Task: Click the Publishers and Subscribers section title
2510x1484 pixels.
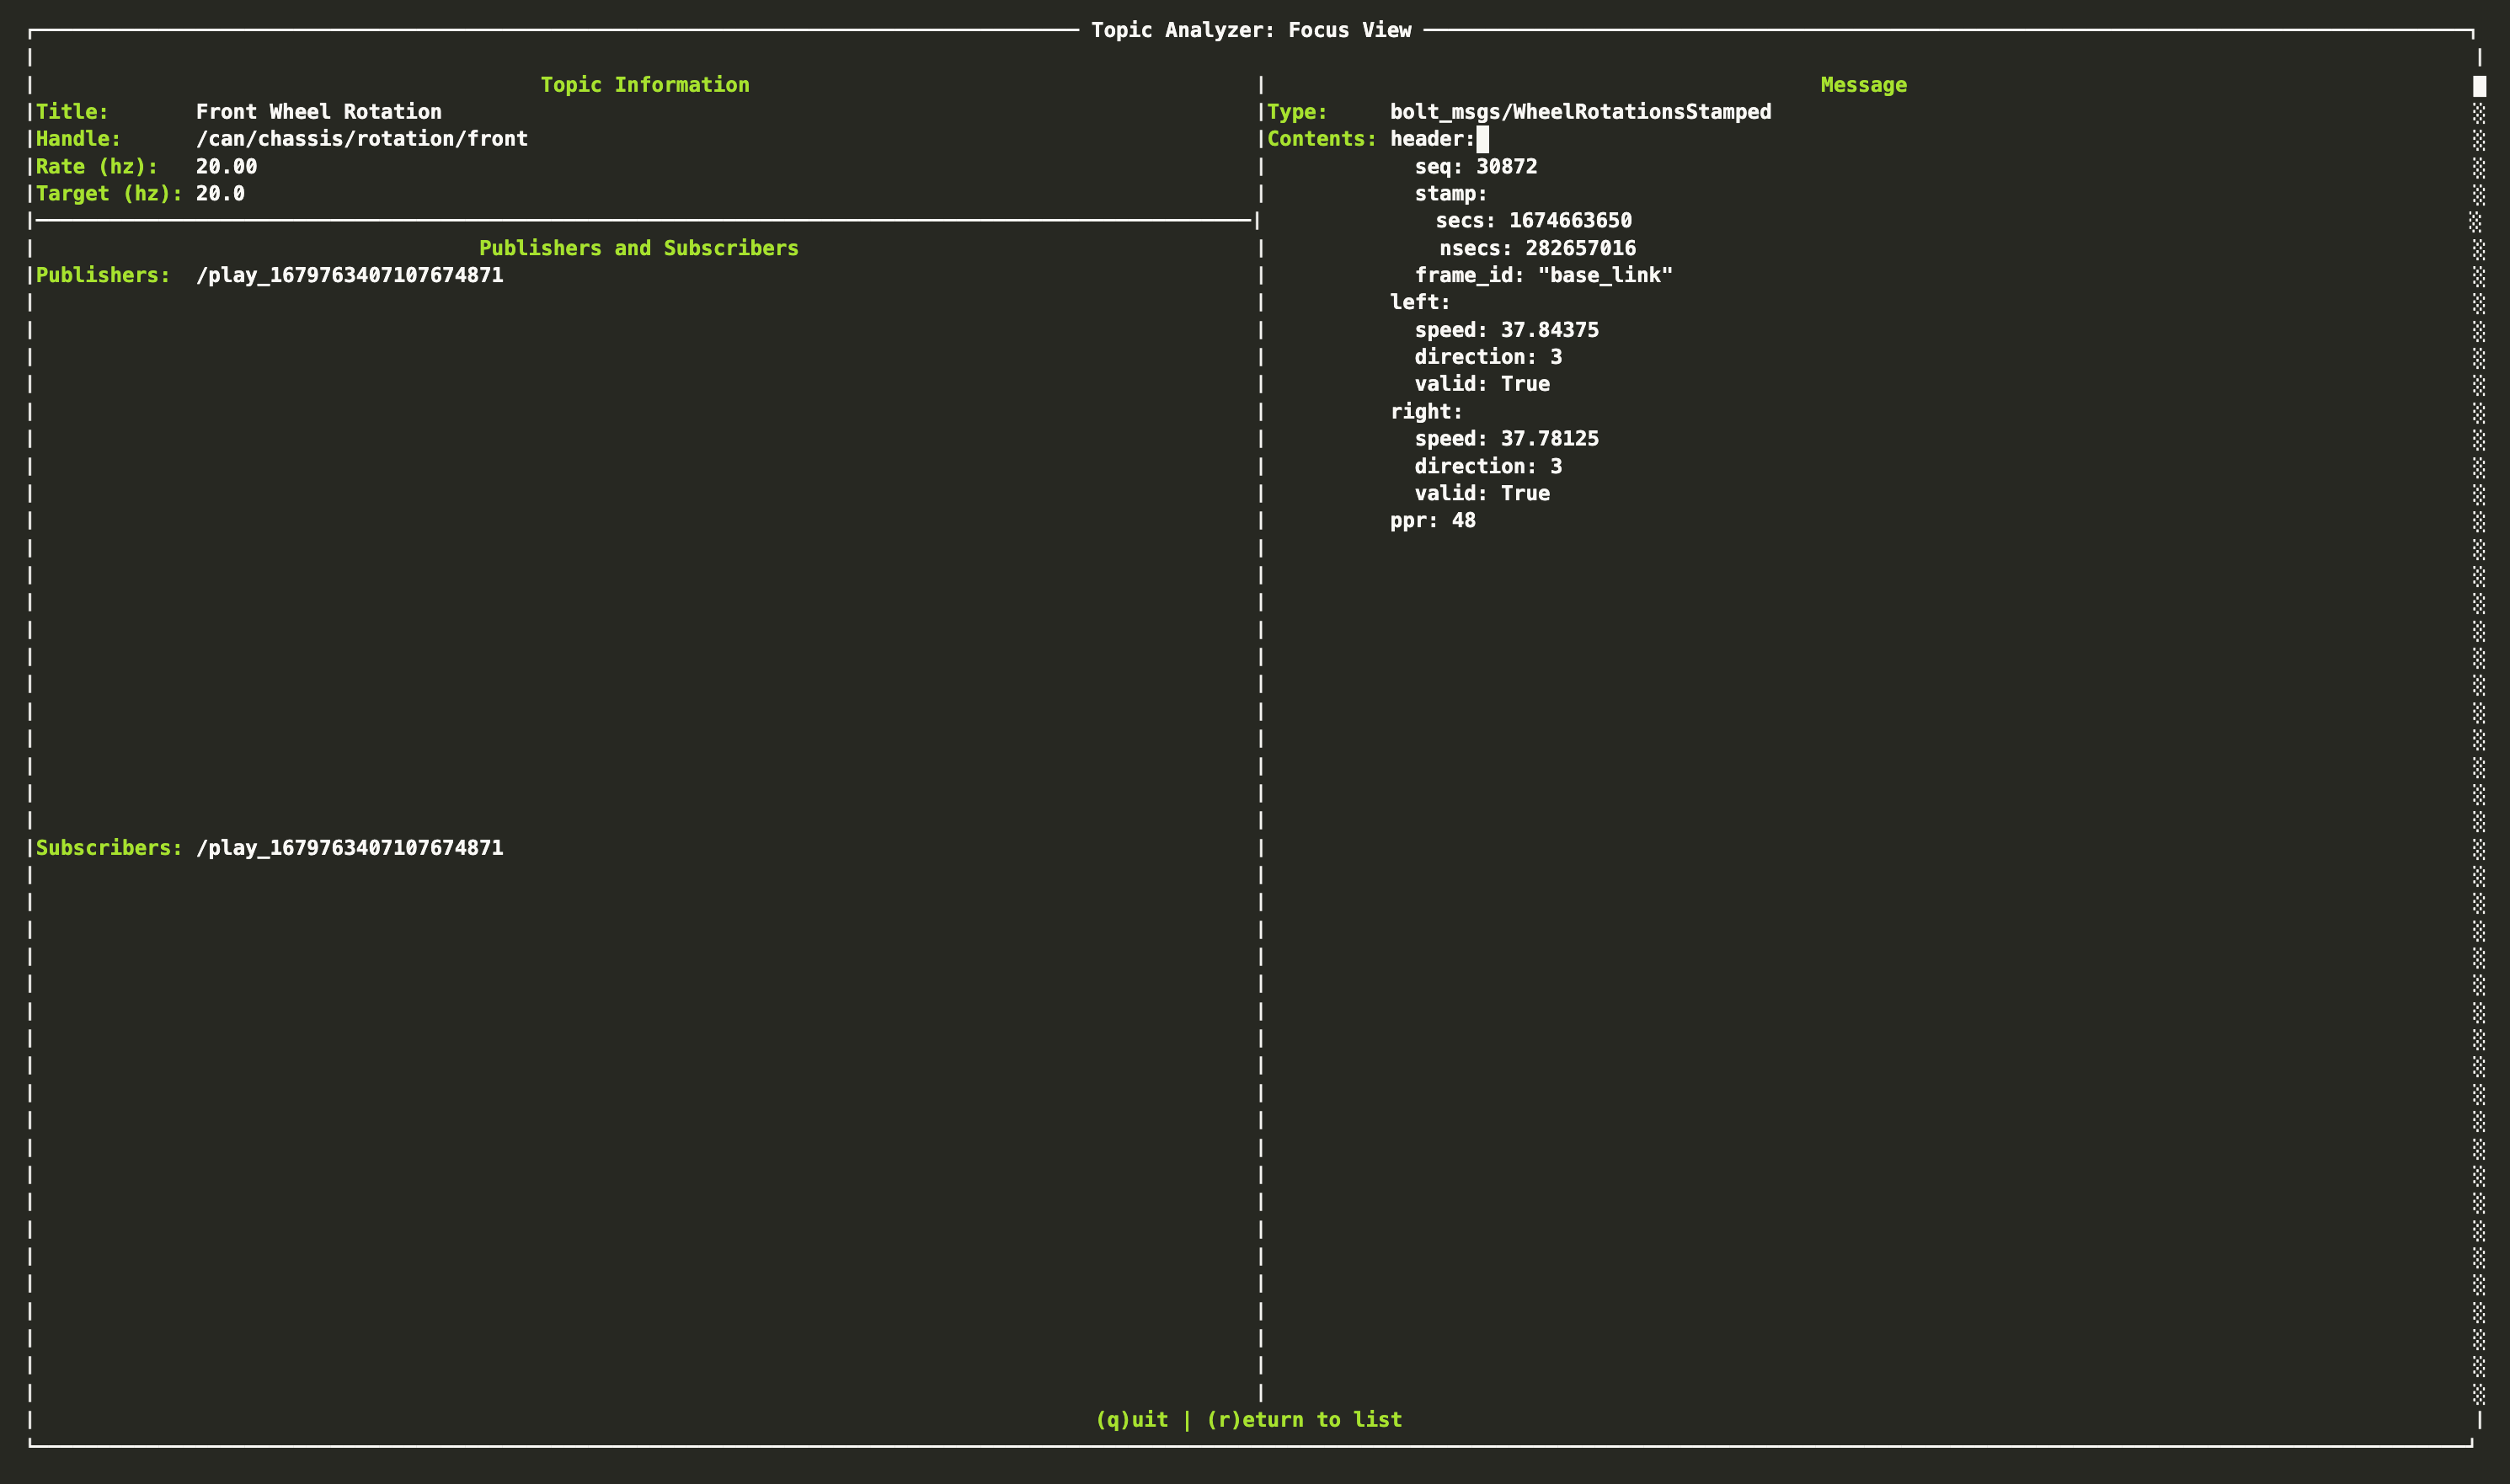Action: 638,248
